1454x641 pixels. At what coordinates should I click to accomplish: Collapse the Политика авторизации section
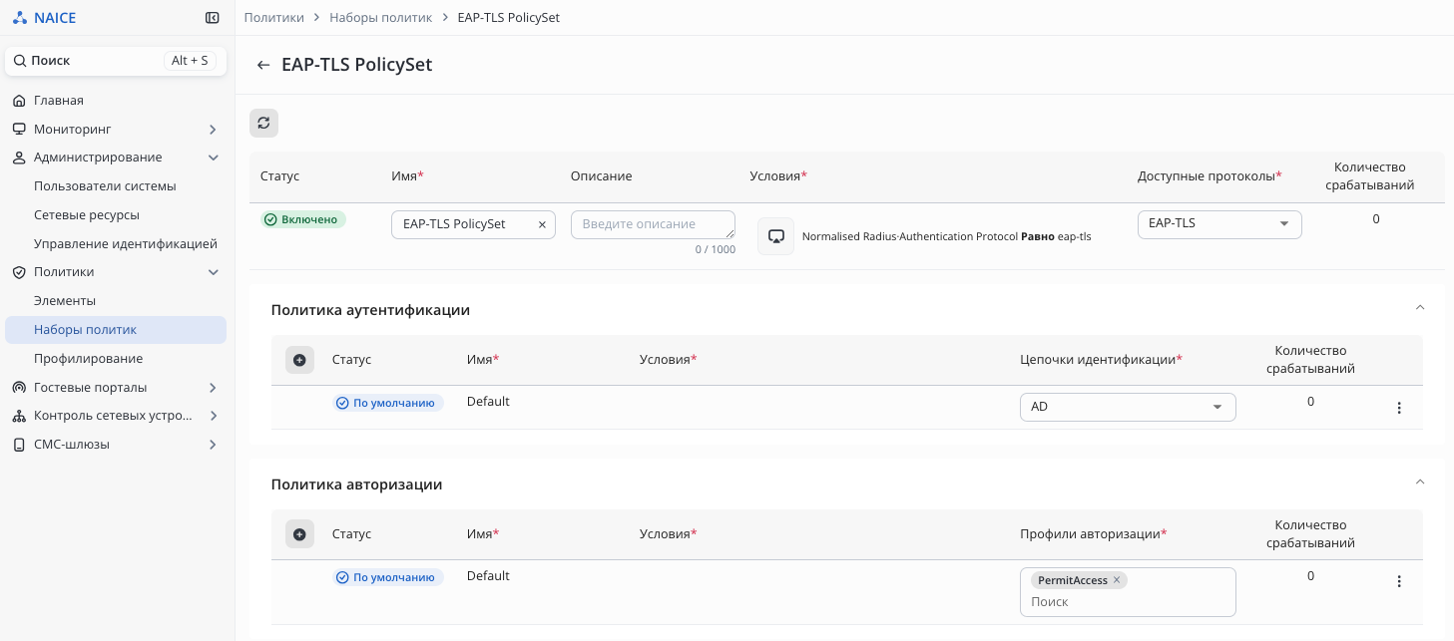(1420, 481)
